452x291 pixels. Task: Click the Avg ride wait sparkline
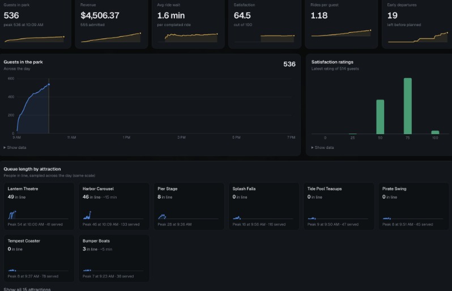coord(191,37)
